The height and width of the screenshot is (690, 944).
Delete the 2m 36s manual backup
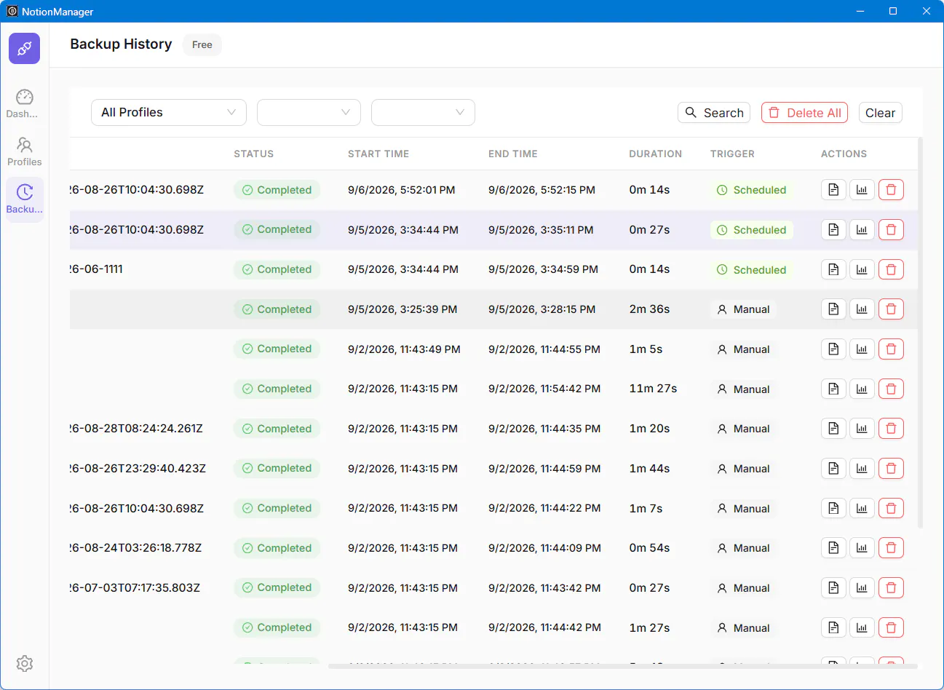coord(891,309)
